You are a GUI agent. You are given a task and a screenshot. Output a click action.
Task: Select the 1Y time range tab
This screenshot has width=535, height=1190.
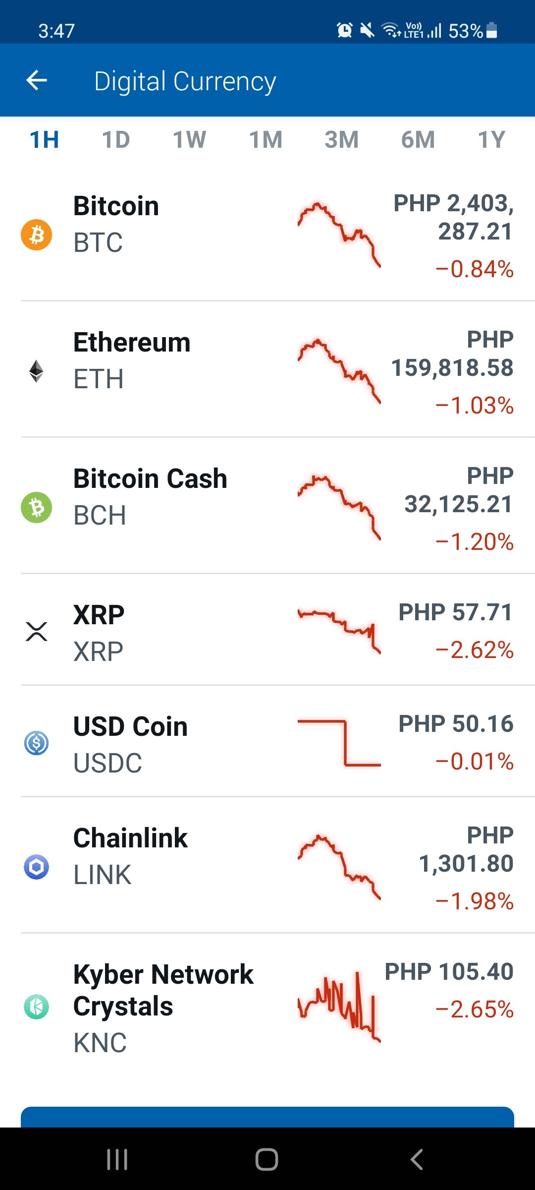tap(491, 139)
